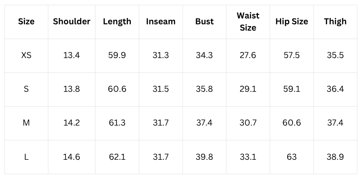Select the XS hip size value 57.5
360x180 pixels.
pos(292,55)
